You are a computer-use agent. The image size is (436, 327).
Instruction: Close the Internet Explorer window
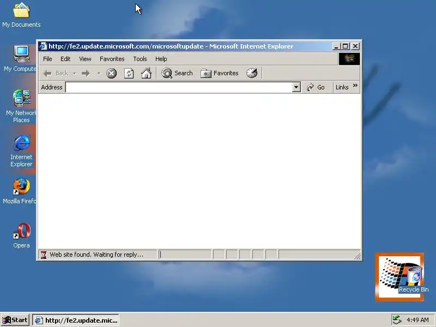355,46
